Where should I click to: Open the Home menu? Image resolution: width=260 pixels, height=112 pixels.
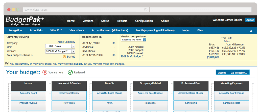click(71, 21)
